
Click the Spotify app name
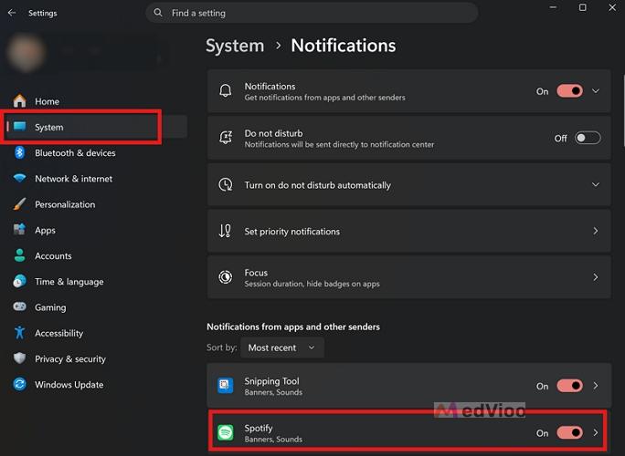[x=259, y=428]
